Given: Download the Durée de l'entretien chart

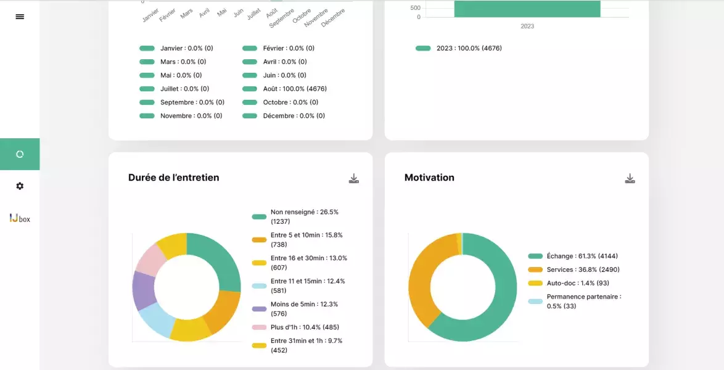Looking at the screenshot, I should tap(353, 179).
